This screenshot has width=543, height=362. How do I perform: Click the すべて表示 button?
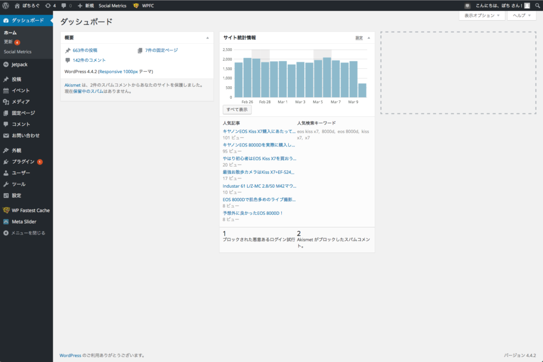click(x=237, y=110)
